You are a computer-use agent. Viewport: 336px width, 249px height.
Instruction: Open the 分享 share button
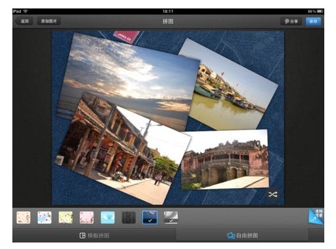coord(291,21)
